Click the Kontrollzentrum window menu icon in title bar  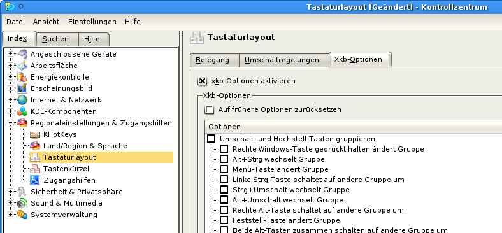coord(10,6)
